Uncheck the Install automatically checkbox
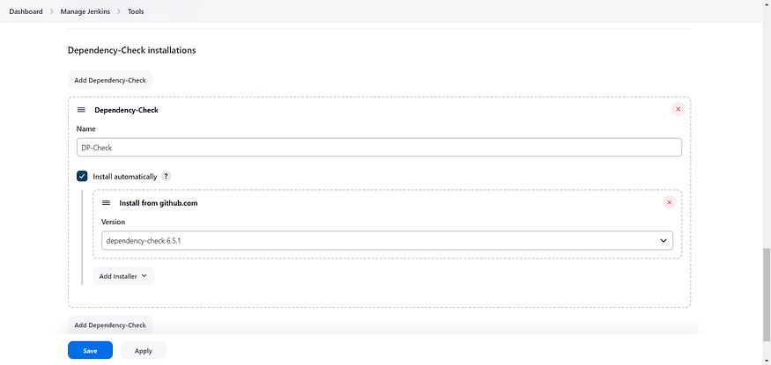This screenshot has width=771, height=365. (82, 176)
